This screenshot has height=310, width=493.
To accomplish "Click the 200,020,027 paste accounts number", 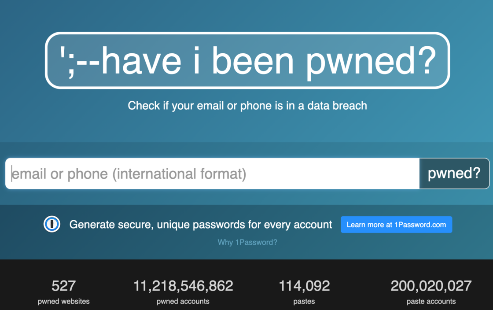I will pos(431,286).
